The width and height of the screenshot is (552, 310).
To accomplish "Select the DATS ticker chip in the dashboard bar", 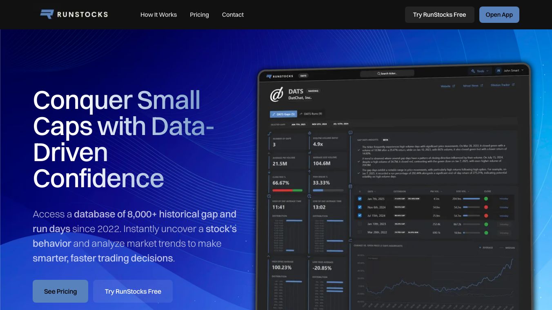I will [303, 76].
